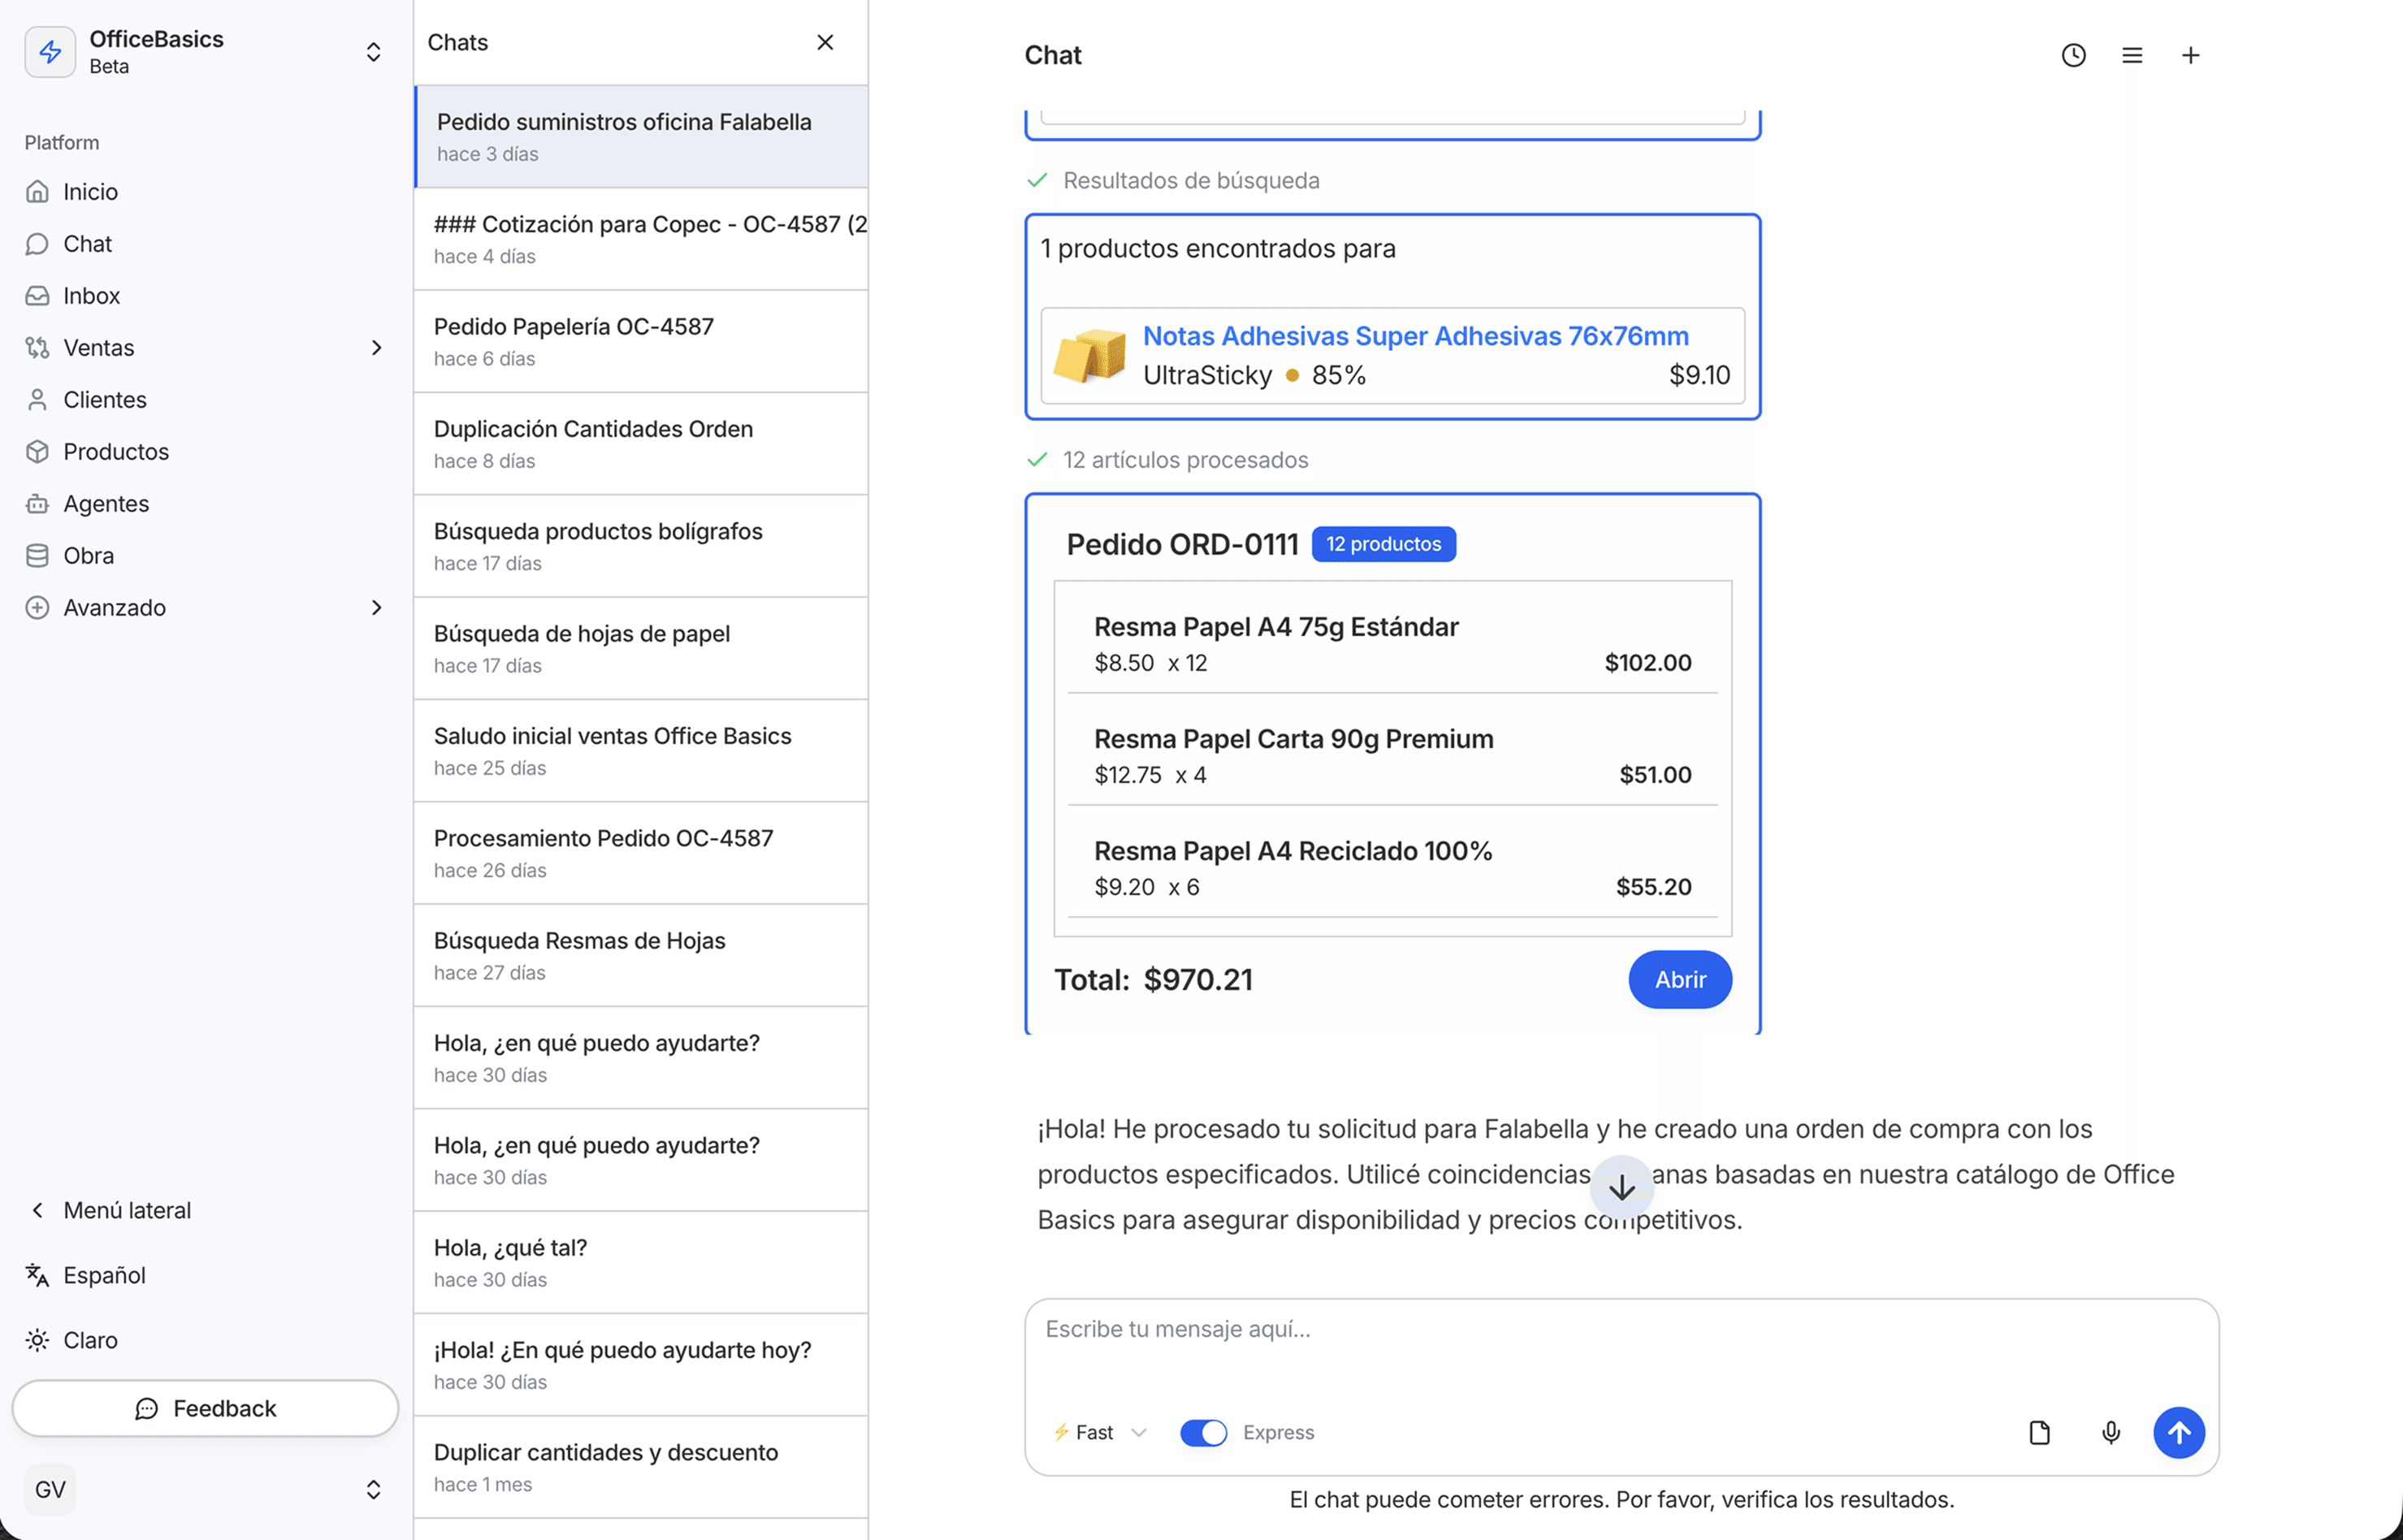Image resolution: width=2403 pixels, height=1540 pixels.
Task: Switch theme with the Claro toggle
Action: (89, 1340)
